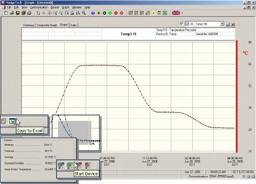Screen dimensions: 256x184
Task: Select the Composite Graph tab
Action: click(47, 25)
